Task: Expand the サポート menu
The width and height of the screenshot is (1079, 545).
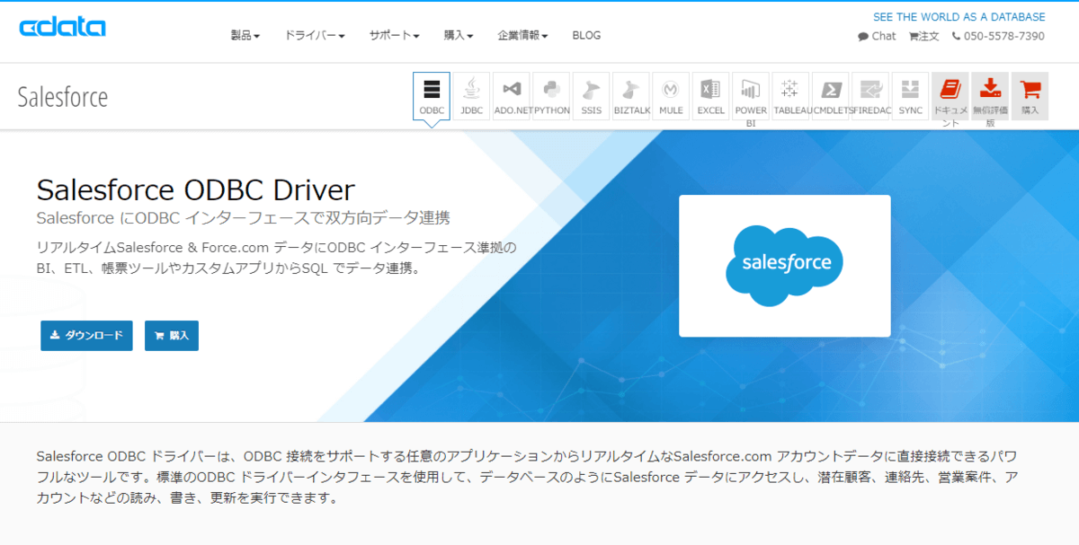Action: [394, 36]
